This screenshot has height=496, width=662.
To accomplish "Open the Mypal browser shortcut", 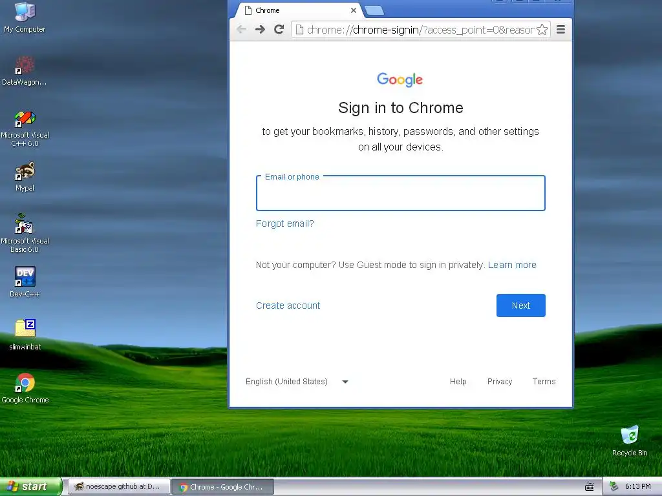I will click(x=25, y=176).
